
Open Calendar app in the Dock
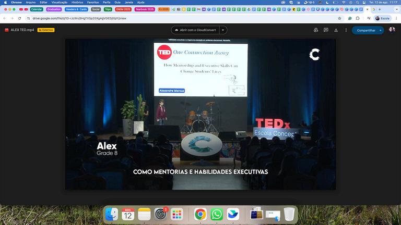tap(128, 214)
